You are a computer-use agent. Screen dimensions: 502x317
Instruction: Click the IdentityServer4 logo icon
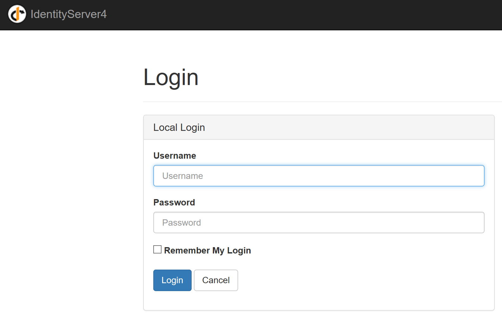[x=17, y=14]
